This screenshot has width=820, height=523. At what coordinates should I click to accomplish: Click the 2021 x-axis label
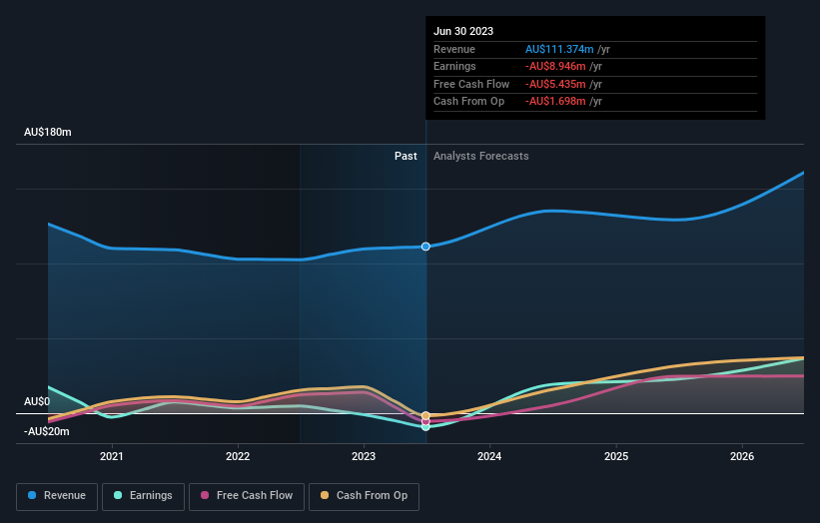click(112, 456)
